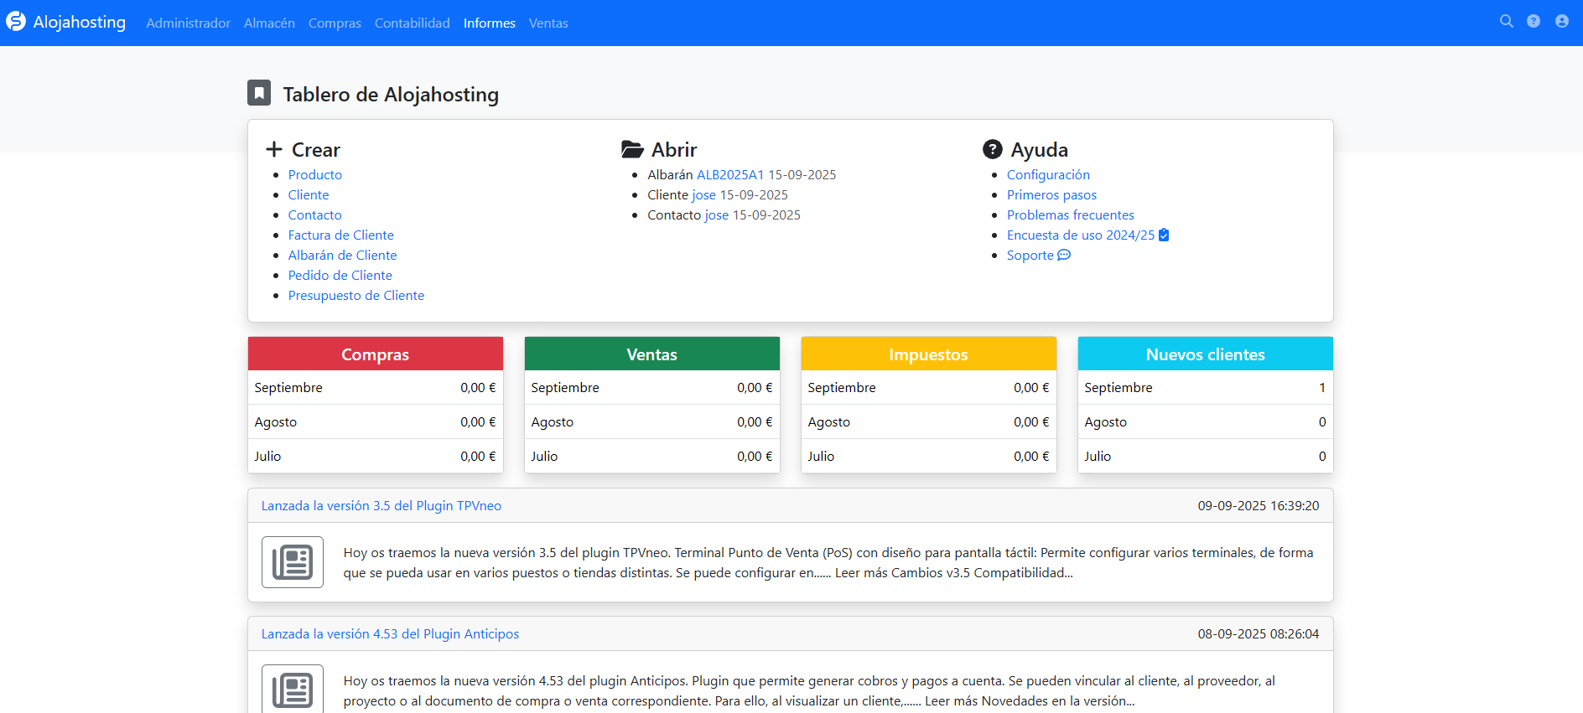Open the Ventas menu
1583x713 pixels.
click(x=548, y=23)
